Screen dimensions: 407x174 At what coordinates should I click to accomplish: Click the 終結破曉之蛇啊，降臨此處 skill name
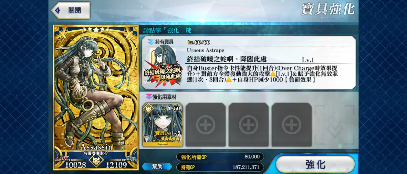tap(227, 59)
